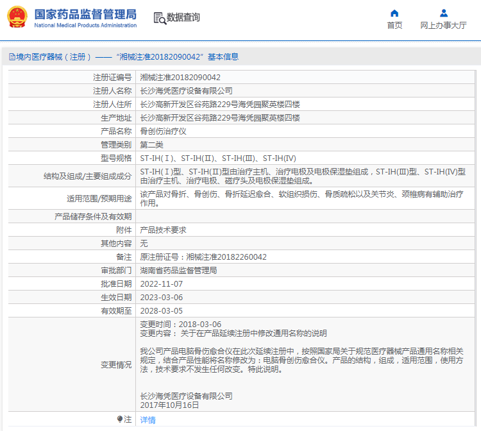Click the 数据查询 magnifier document icon
The height and width of the screenshot is (431, 481).
click(159, 17)
